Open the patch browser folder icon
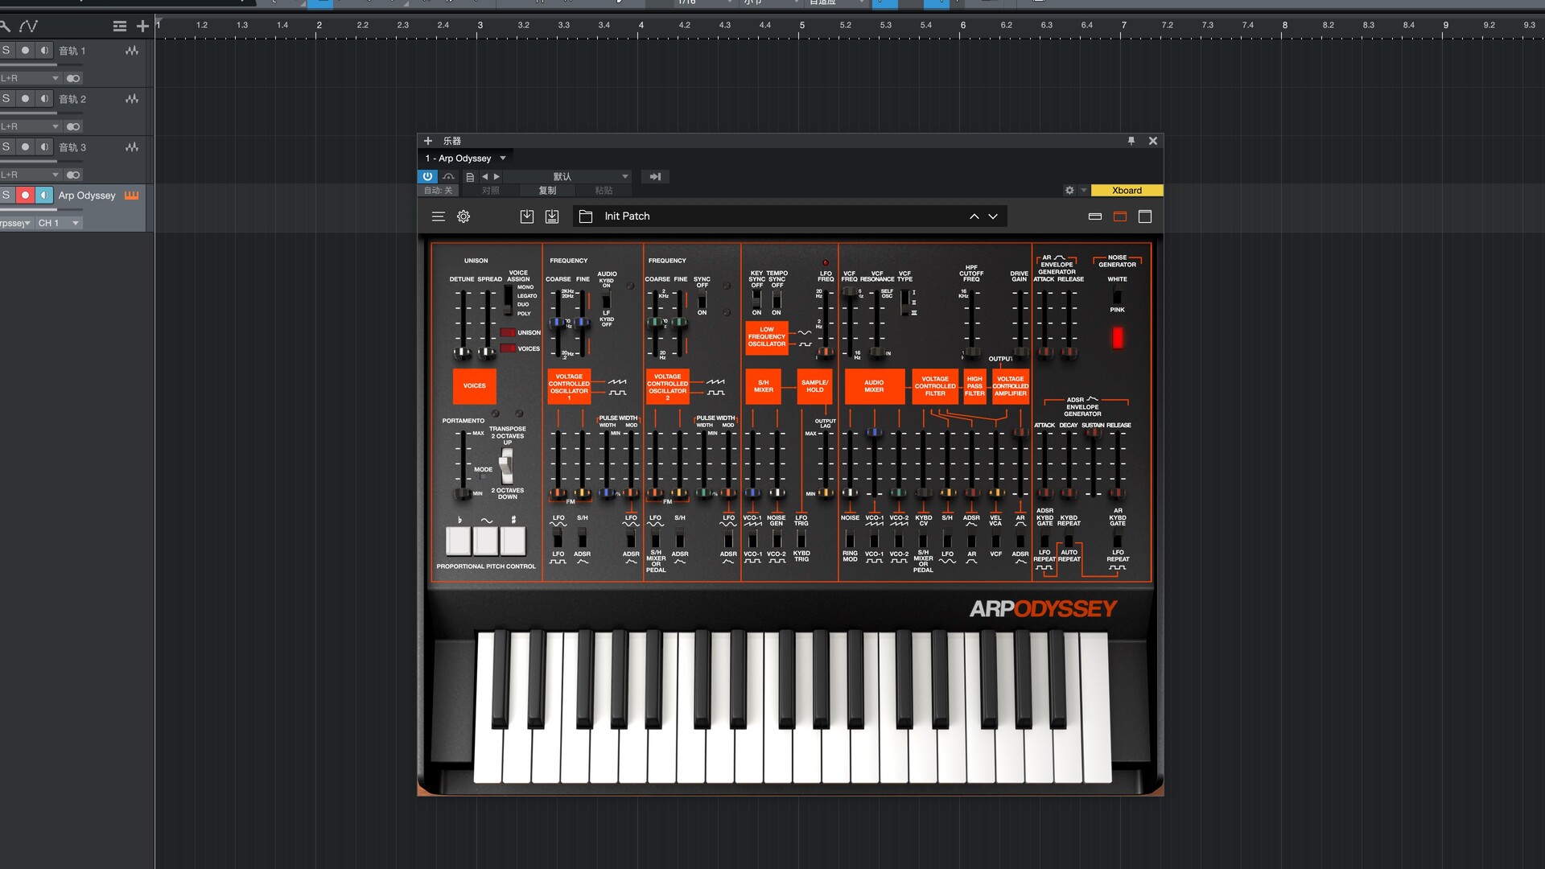Screen dimensions: 1545x869 click(x=586, y=216)
